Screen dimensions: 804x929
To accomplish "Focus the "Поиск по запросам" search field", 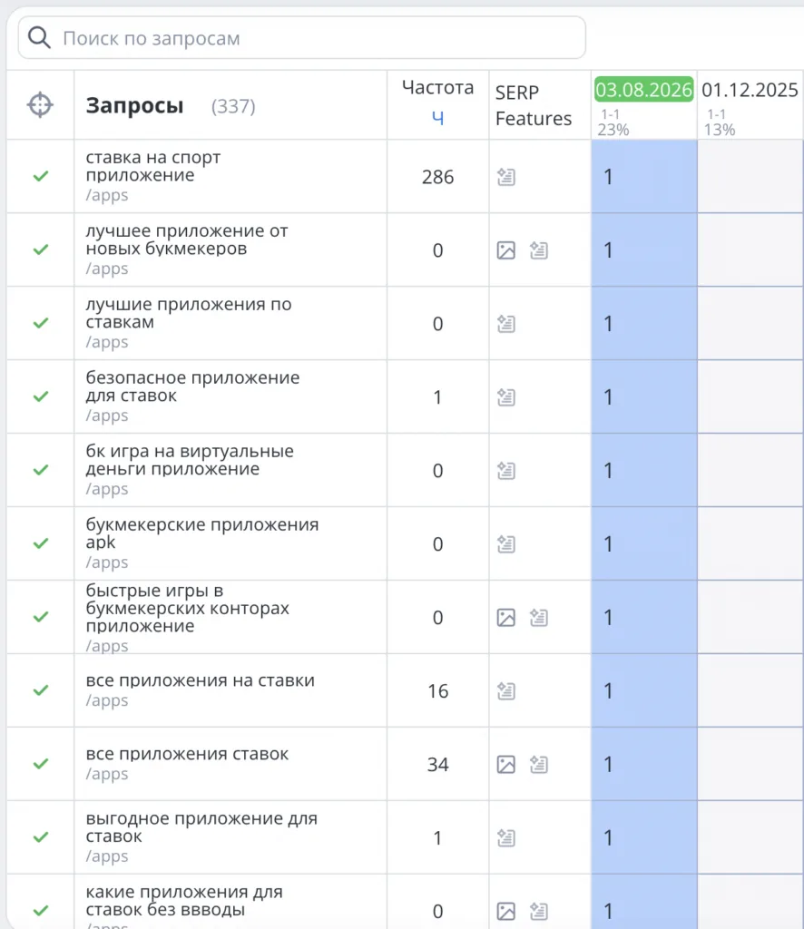I will point(301,38).
